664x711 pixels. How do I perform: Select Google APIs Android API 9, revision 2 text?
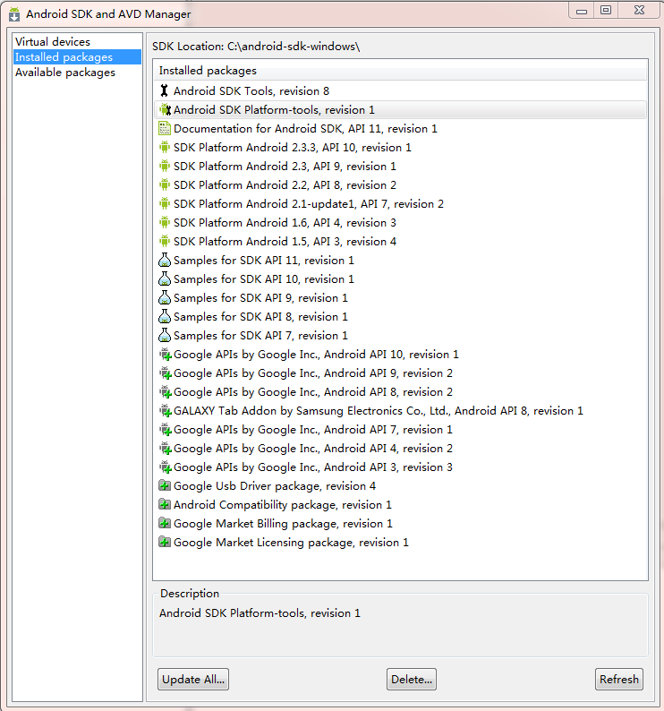(313, 373)
